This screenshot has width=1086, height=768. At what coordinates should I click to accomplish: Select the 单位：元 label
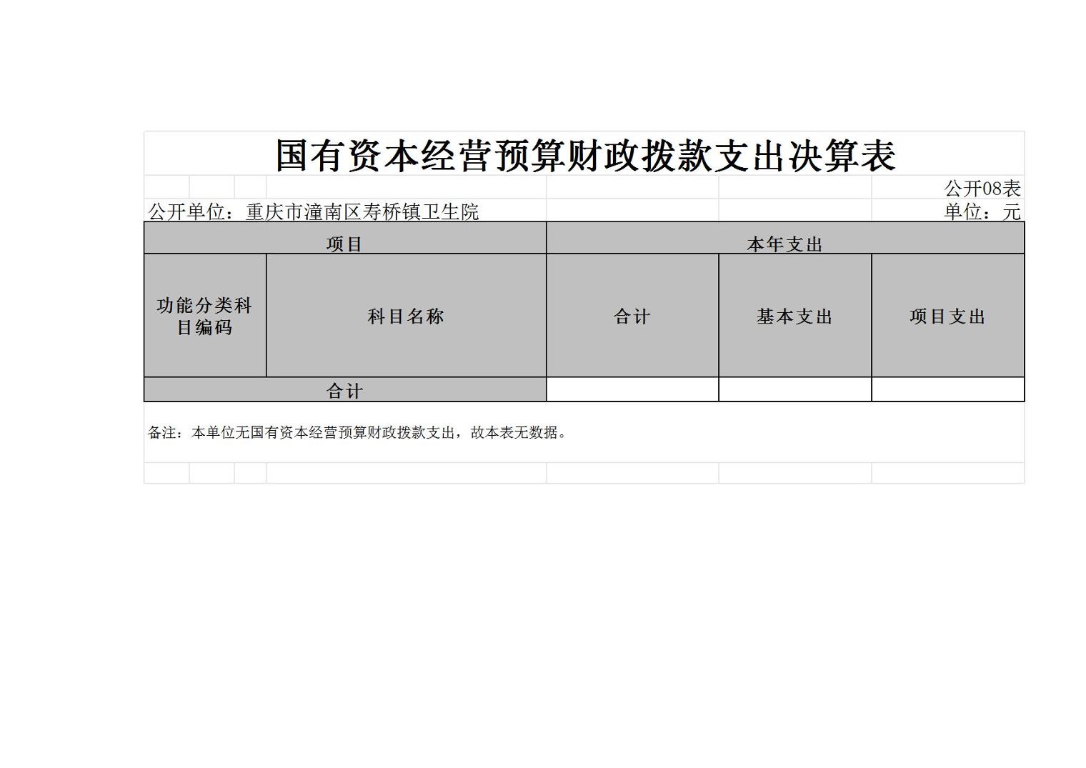click(x=982, y=211)
